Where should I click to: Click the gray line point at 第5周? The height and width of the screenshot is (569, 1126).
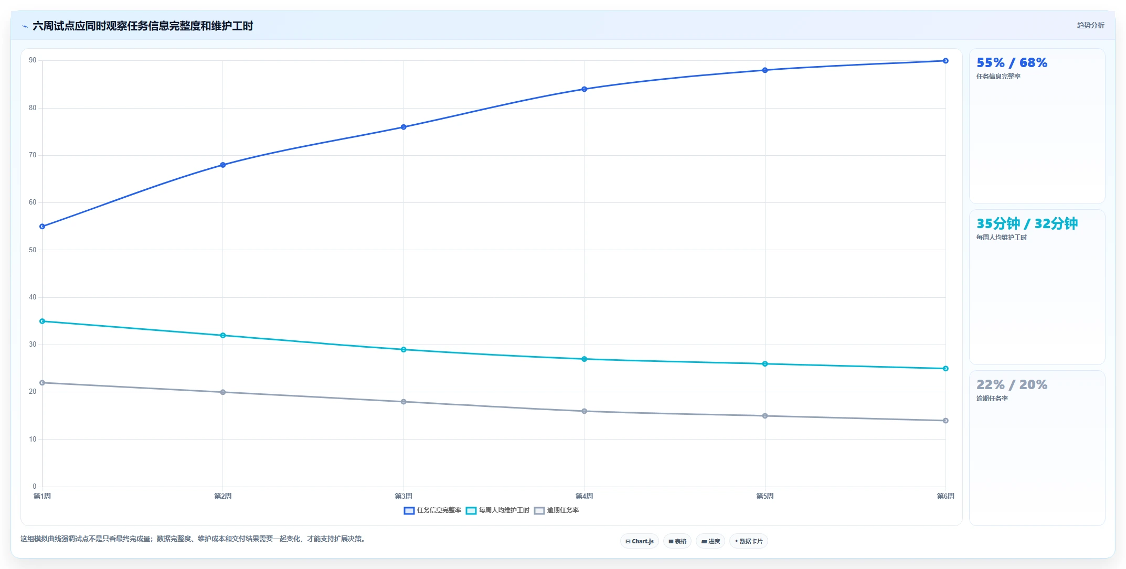[x=765, y=416]
